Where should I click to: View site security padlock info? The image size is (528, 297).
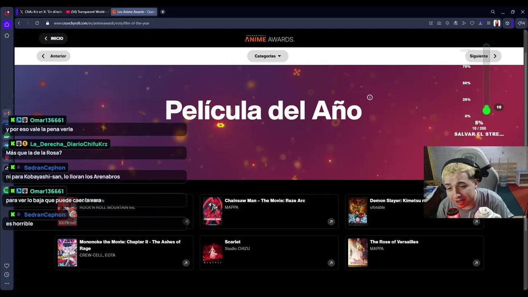pyautogui.click(x=47, y=23)
